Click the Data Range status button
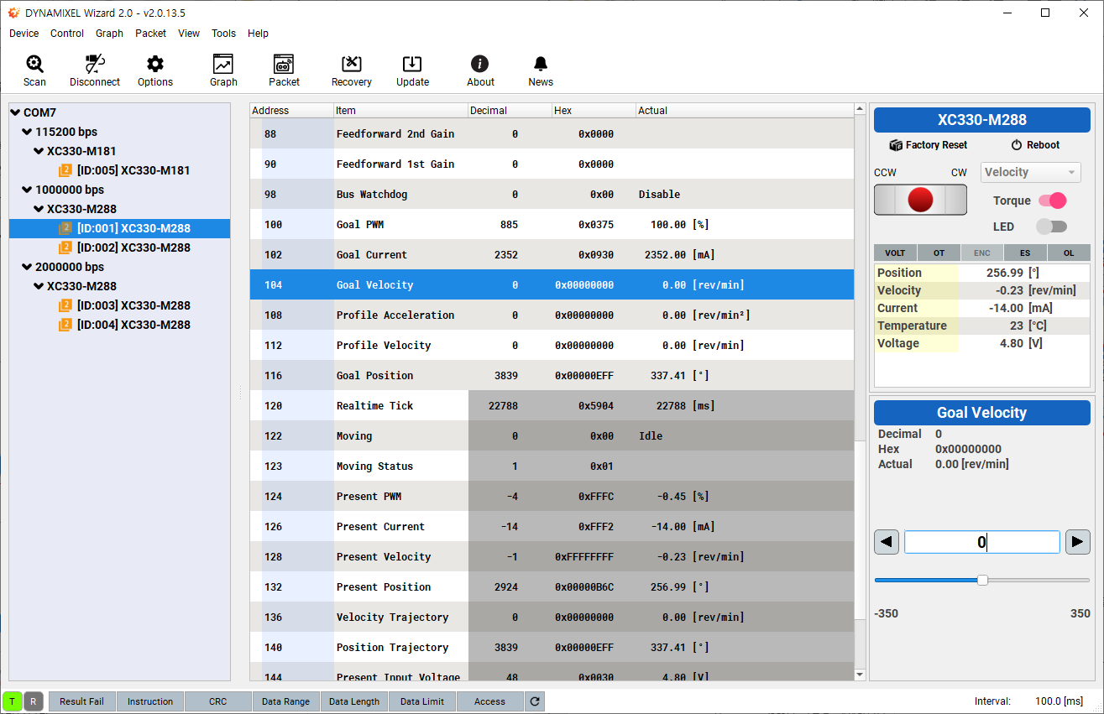 pyautogui.click(x=285, y=701)
